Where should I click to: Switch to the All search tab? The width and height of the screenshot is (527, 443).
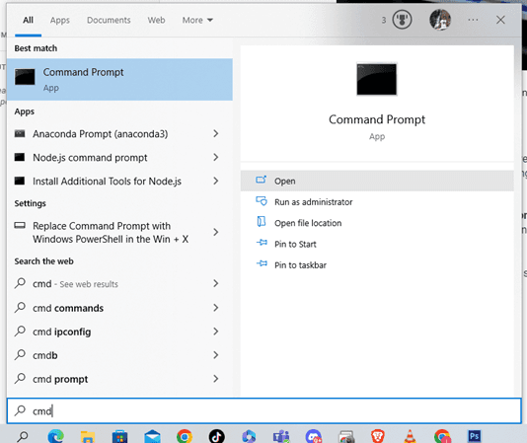tap(28, 20)
